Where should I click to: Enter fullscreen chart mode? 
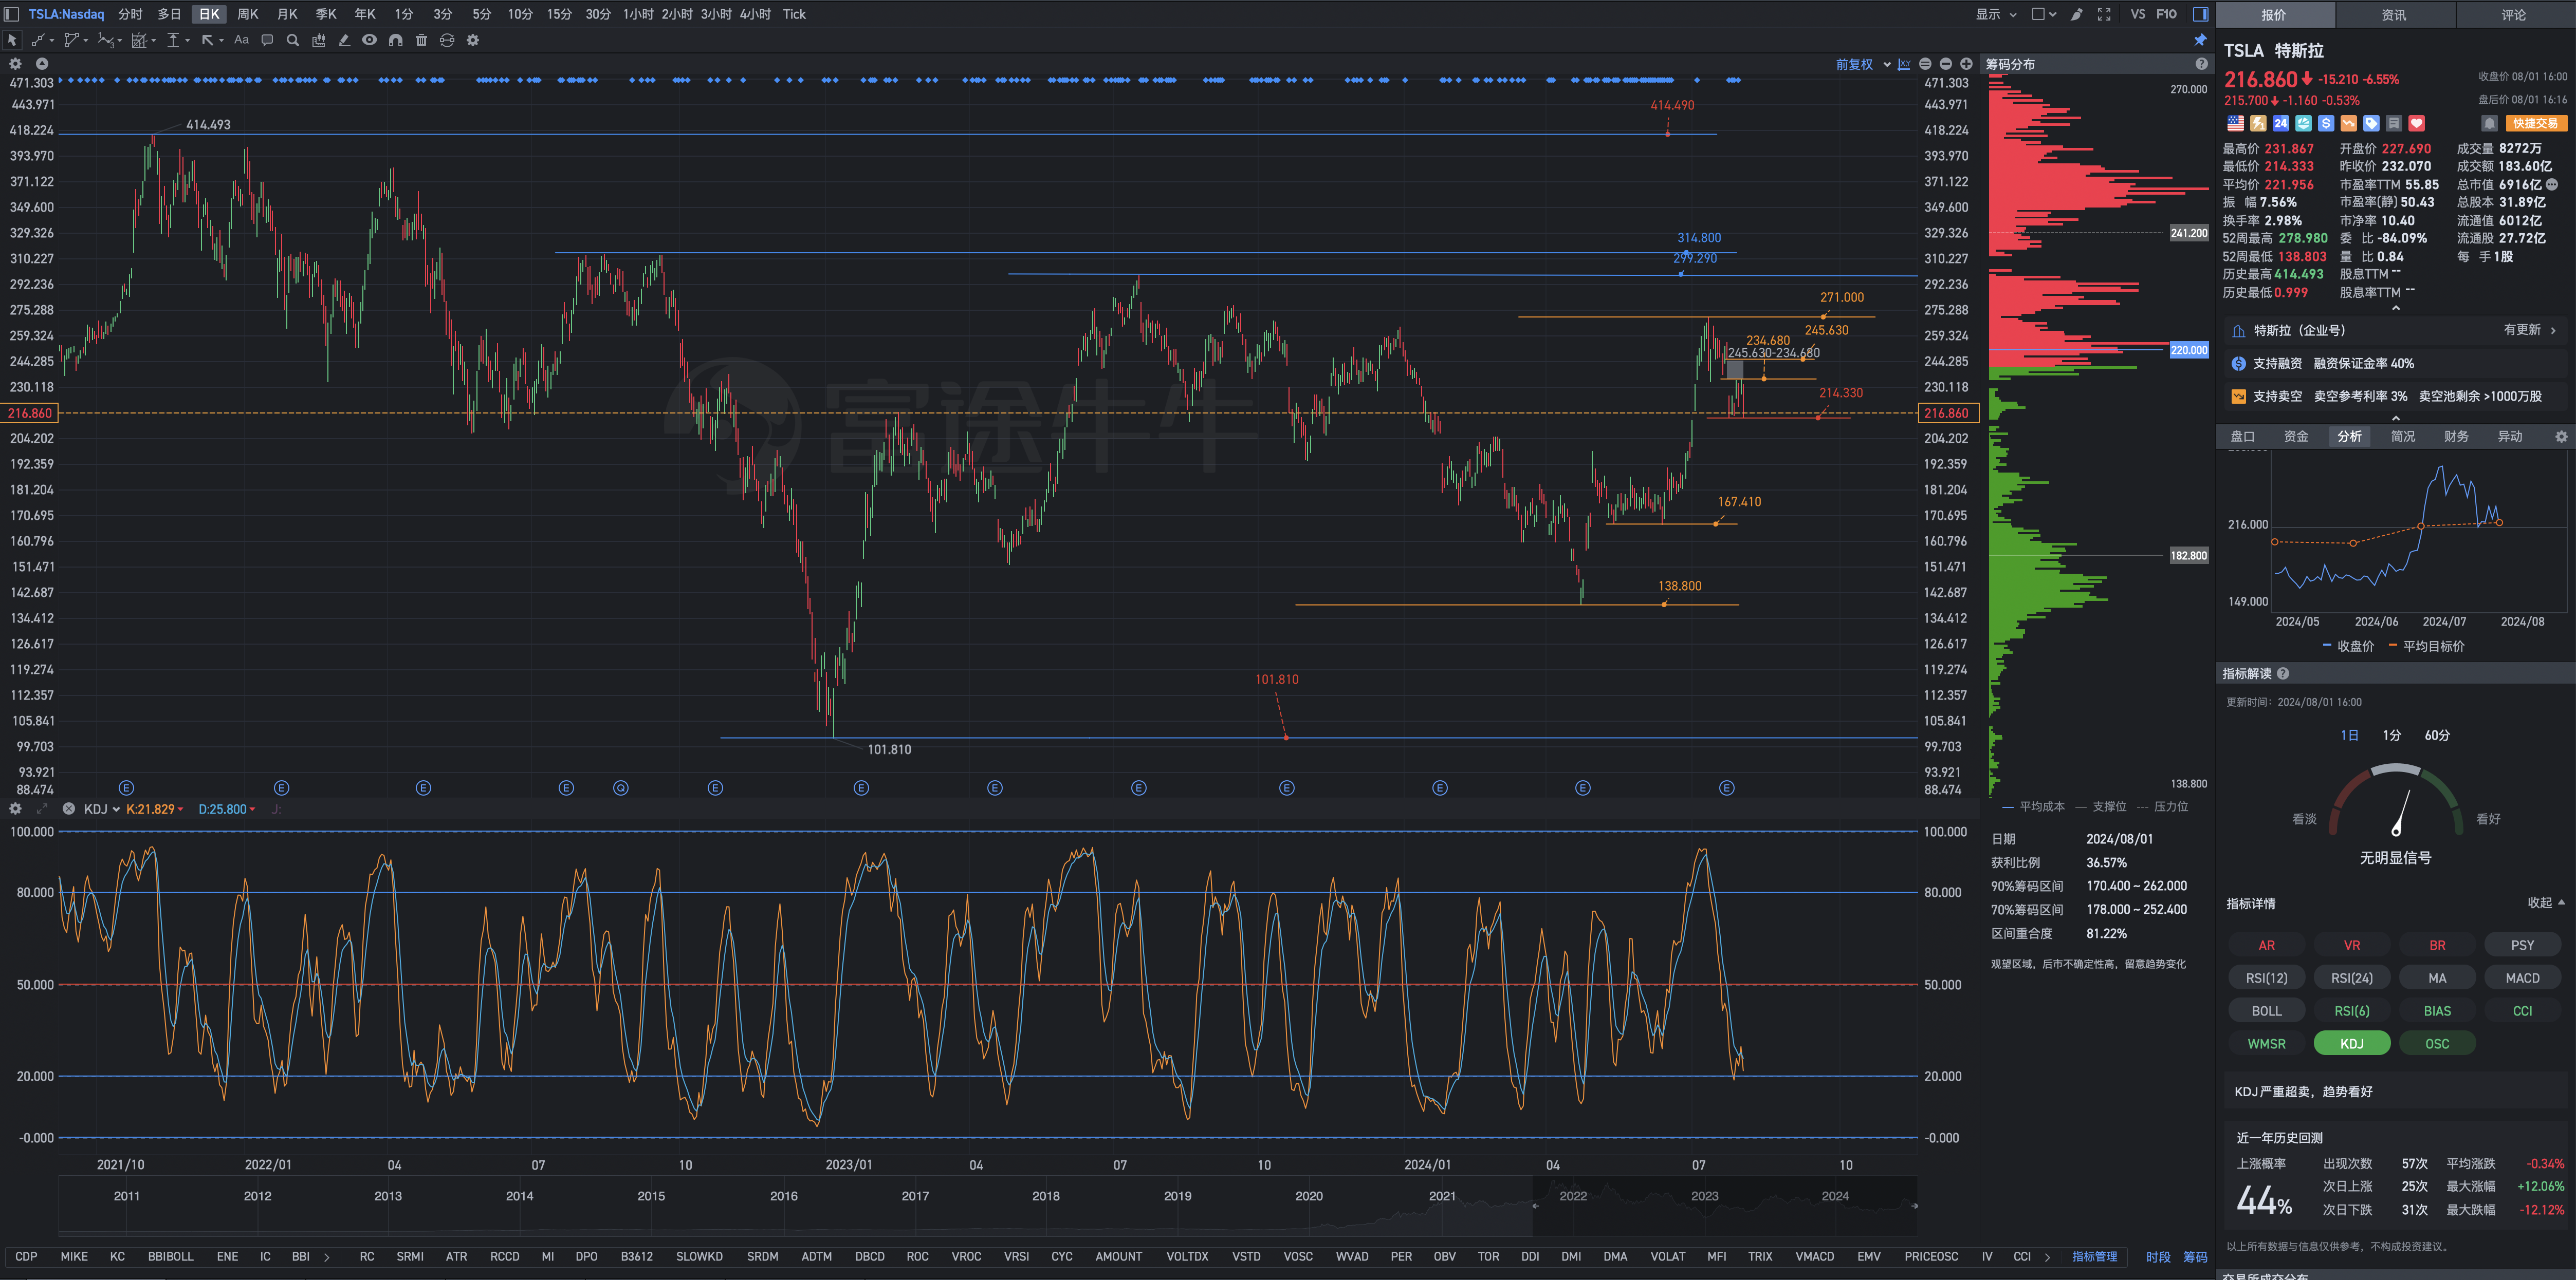point(2104,14)
